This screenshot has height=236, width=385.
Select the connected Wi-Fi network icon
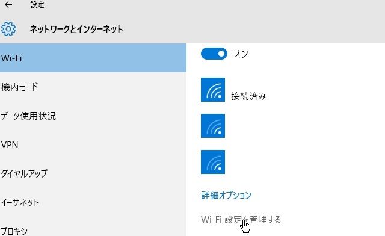[x=212, y=90]
